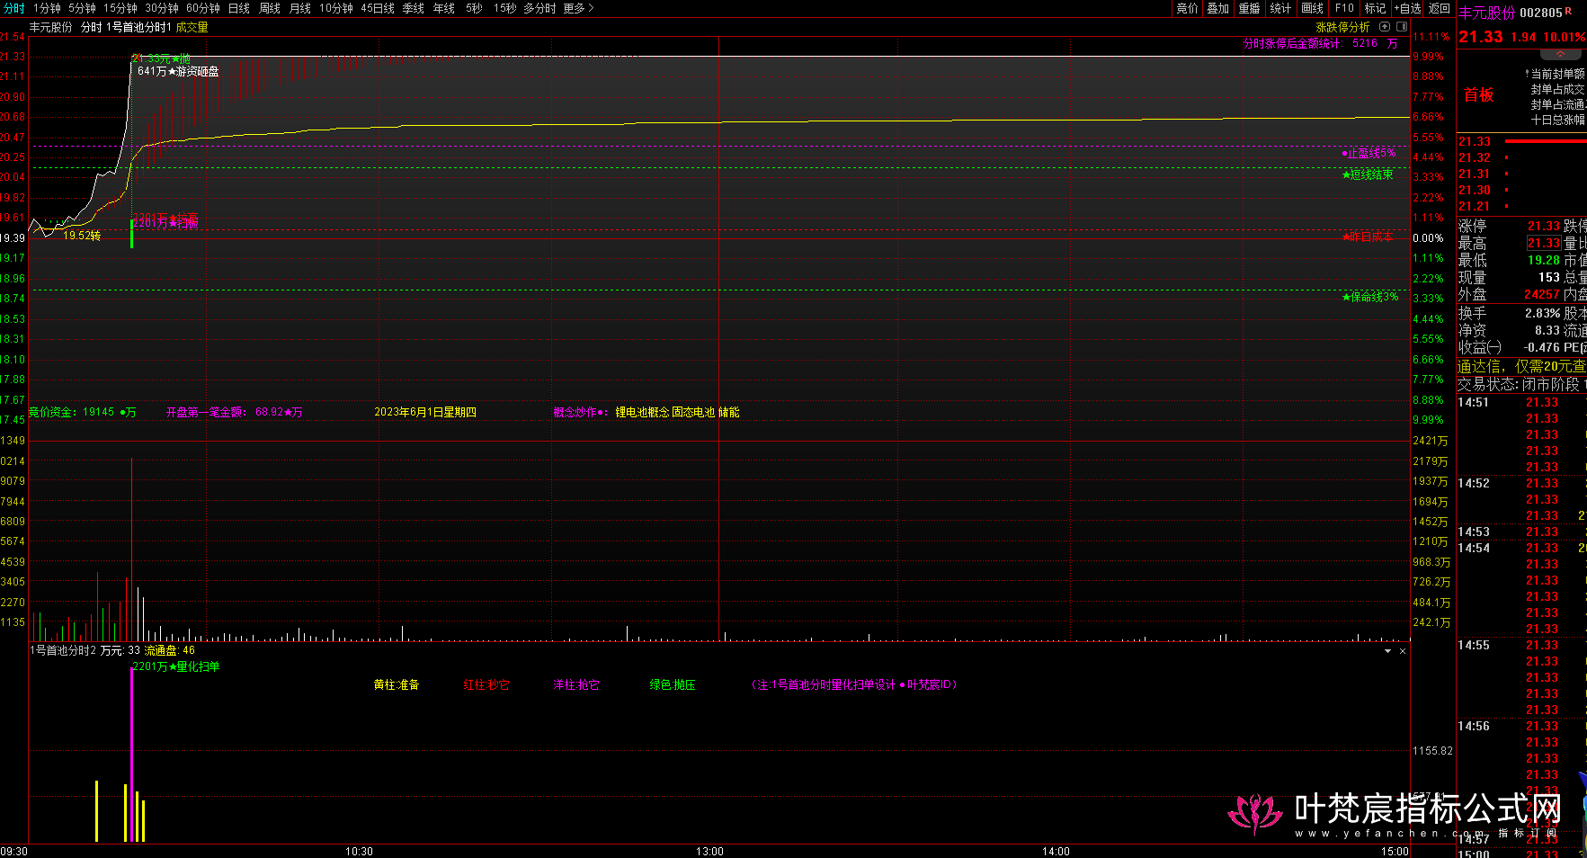Click the 昨日成本 line label
The image size is (1587, 858).
coord(1368,237)
